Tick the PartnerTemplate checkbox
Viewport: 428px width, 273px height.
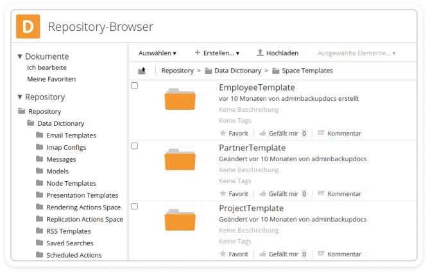pyautogui.click(x=135, y=146)
